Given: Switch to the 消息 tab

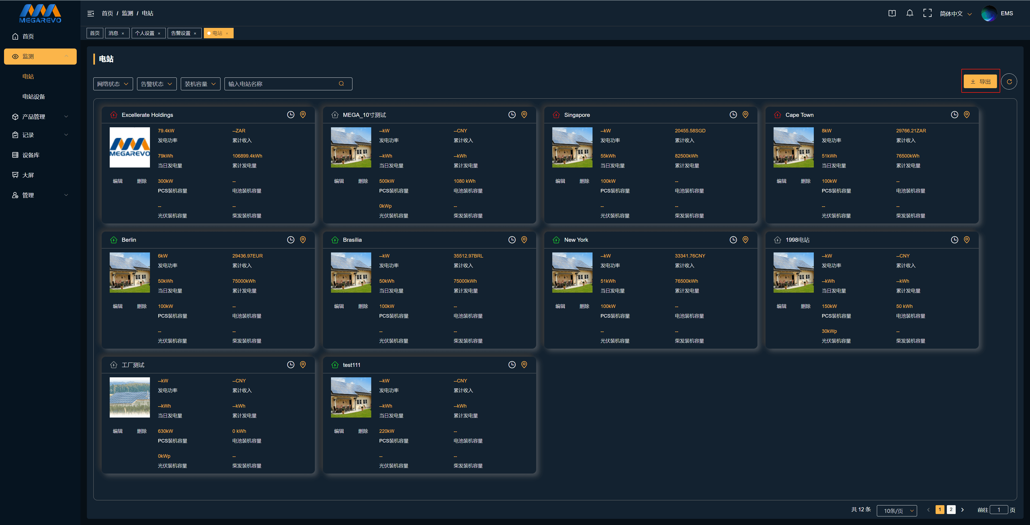Looking at the screenshot, I should click(113, 33).
